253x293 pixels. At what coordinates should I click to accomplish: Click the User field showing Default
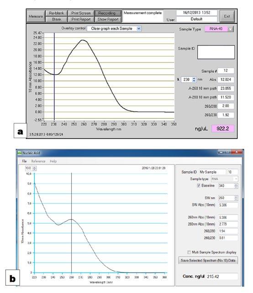[196, 19]
